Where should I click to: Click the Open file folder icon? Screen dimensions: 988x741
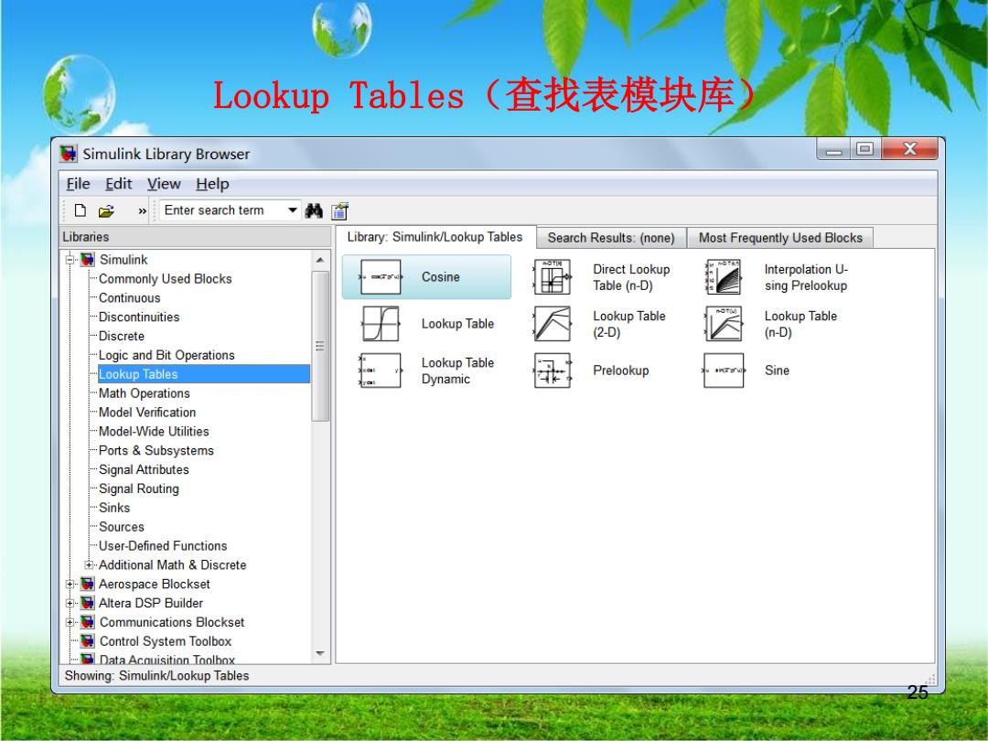[x=106, y=211]
